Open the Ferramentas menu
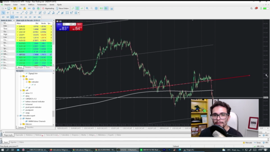Image resolution: width=270 pixels, height=152 pixels. point(42,5)
